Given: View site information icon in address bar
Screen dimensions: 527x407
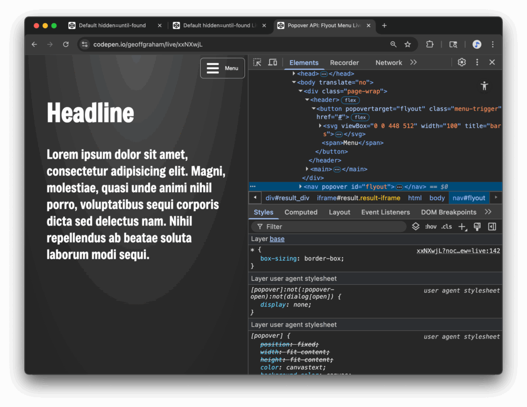Looking at the screenshot, I should pos(85,44).
